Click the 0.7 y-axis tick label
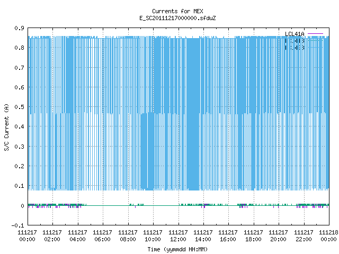This screenshot has height=254, width=339. click(x=19, y=68)
